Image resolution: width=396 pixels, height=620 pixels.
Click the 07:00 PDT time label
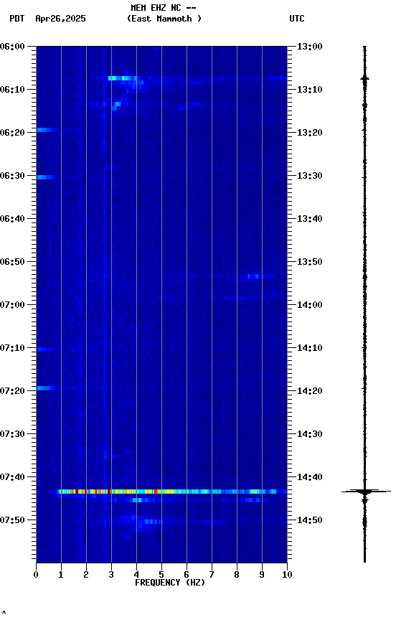point(12,305)
